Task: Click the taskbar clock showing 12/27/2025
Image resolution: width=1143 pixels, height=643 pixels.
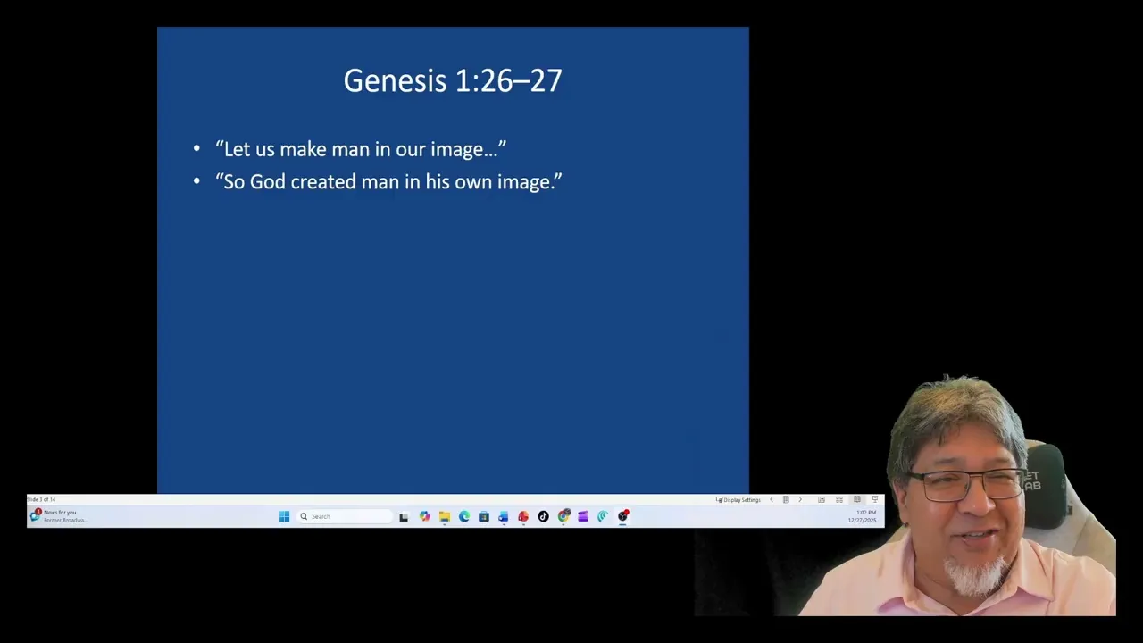Action: point(862,516)
